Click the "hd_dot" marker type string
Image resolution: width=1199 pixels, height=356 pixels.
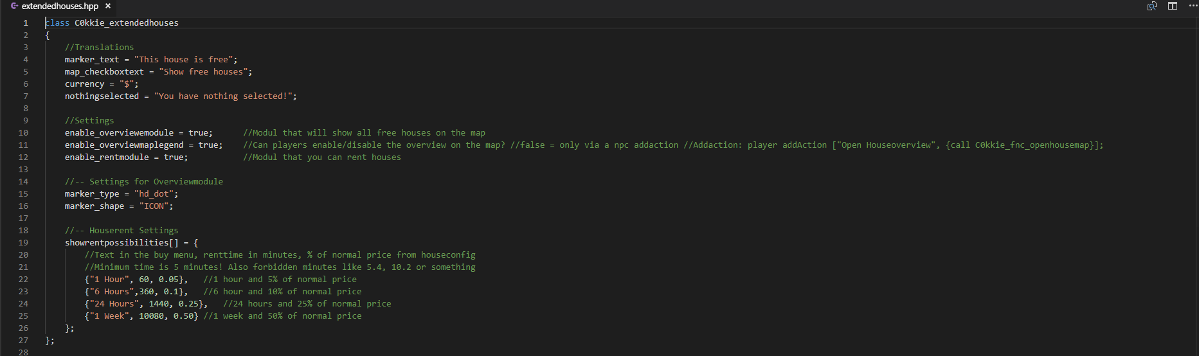click(154, 193)
